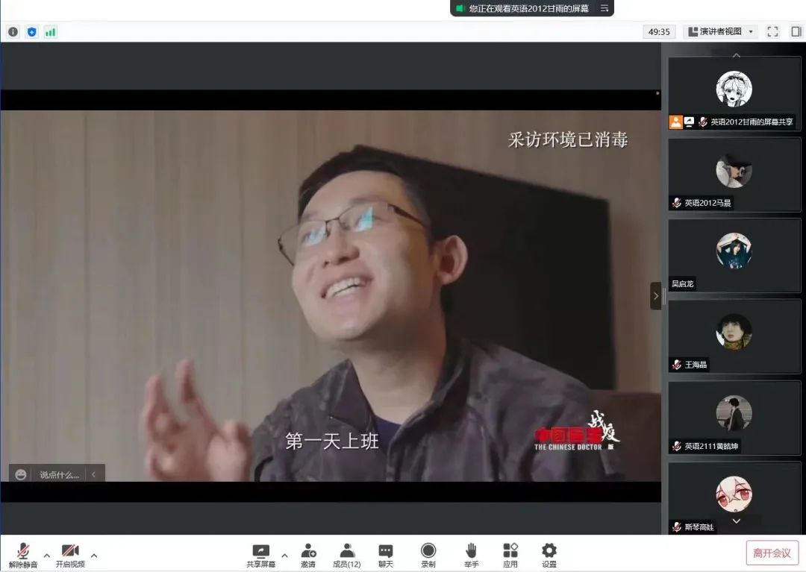Open the 聊天 chat panel

coord(386,556)
